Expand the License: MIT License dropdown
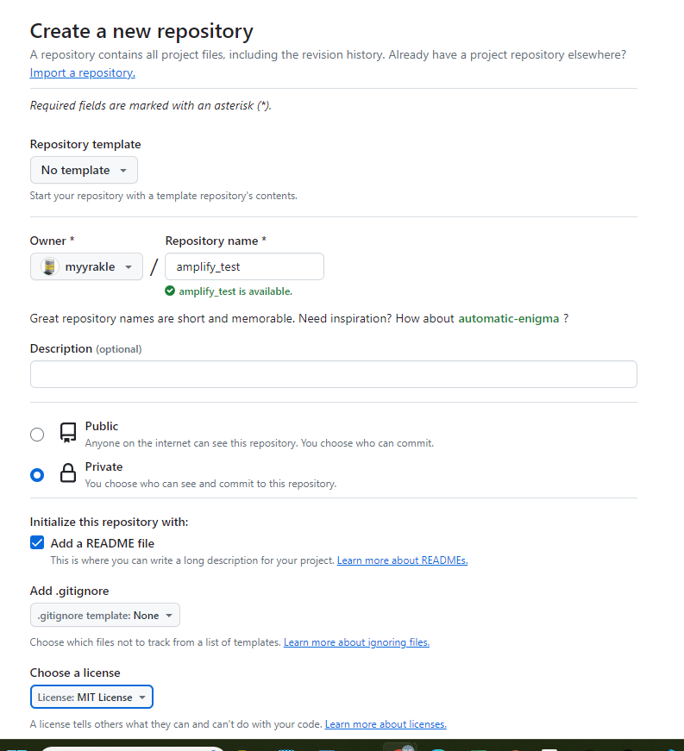The height and width of the screenshot is (751, 684). (92, 697)
